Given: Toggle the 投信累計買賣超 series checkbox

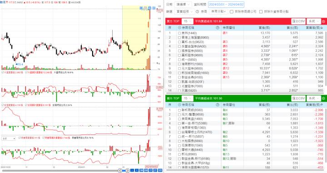Looking at the screenshot, I should click(26, 105).
